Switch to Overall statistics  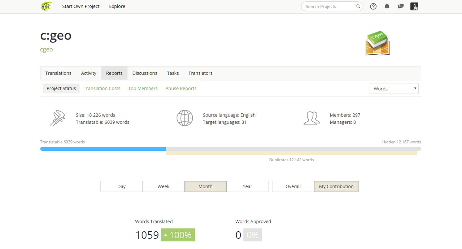293,186
